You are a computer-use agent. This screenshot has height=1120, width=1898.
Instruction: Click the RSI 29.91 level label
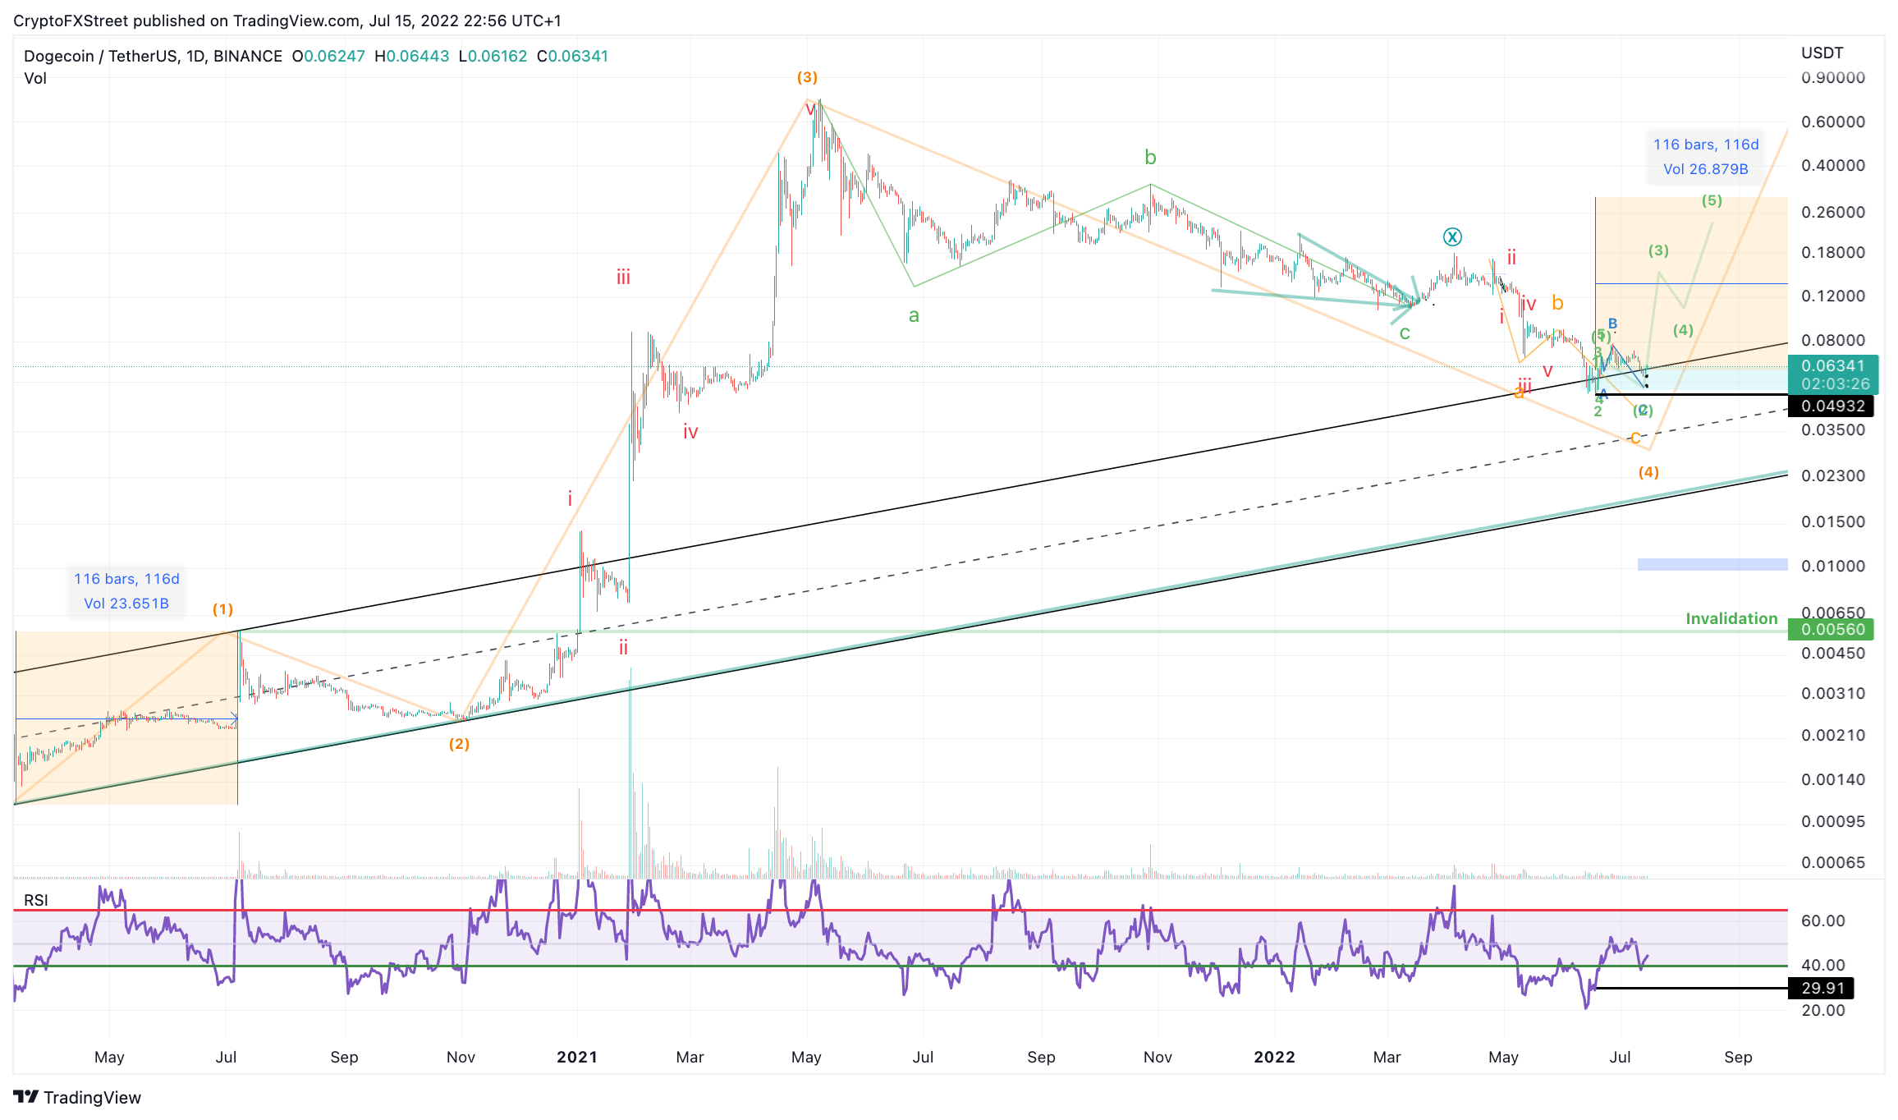(1822, 988)
